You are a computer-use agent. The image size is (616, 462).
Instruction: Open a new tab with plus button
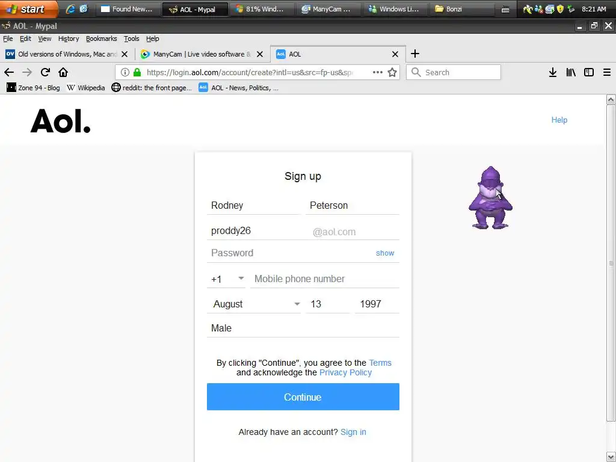pyautogui.click(x=415, y=54)
